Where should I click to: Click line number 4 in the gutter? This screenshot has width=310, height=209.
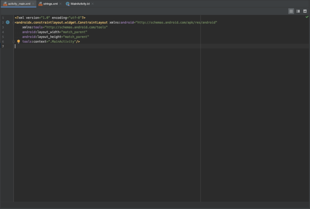coord(3,32)
